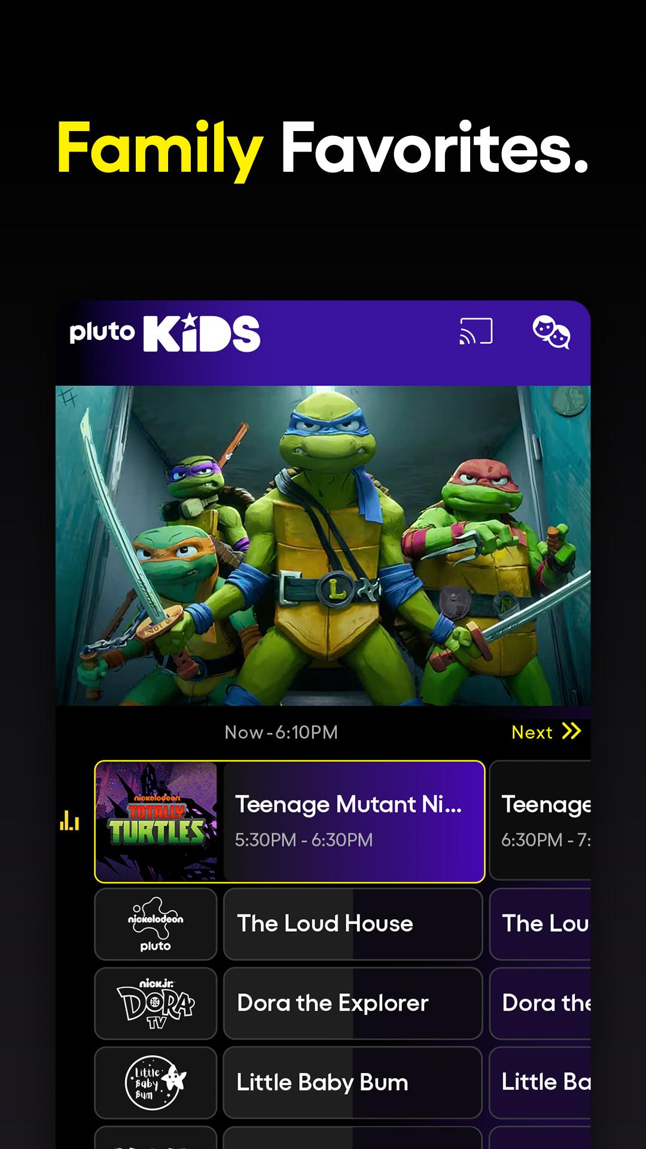646x1149 pixels.
Task: Tap the now-playing equalizer bars icon
Action: [69, 821]
